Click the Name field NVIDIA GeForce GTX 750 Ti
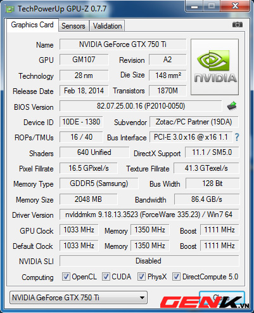This screenshot has width=254, height=313. click(x=123, y=44)
